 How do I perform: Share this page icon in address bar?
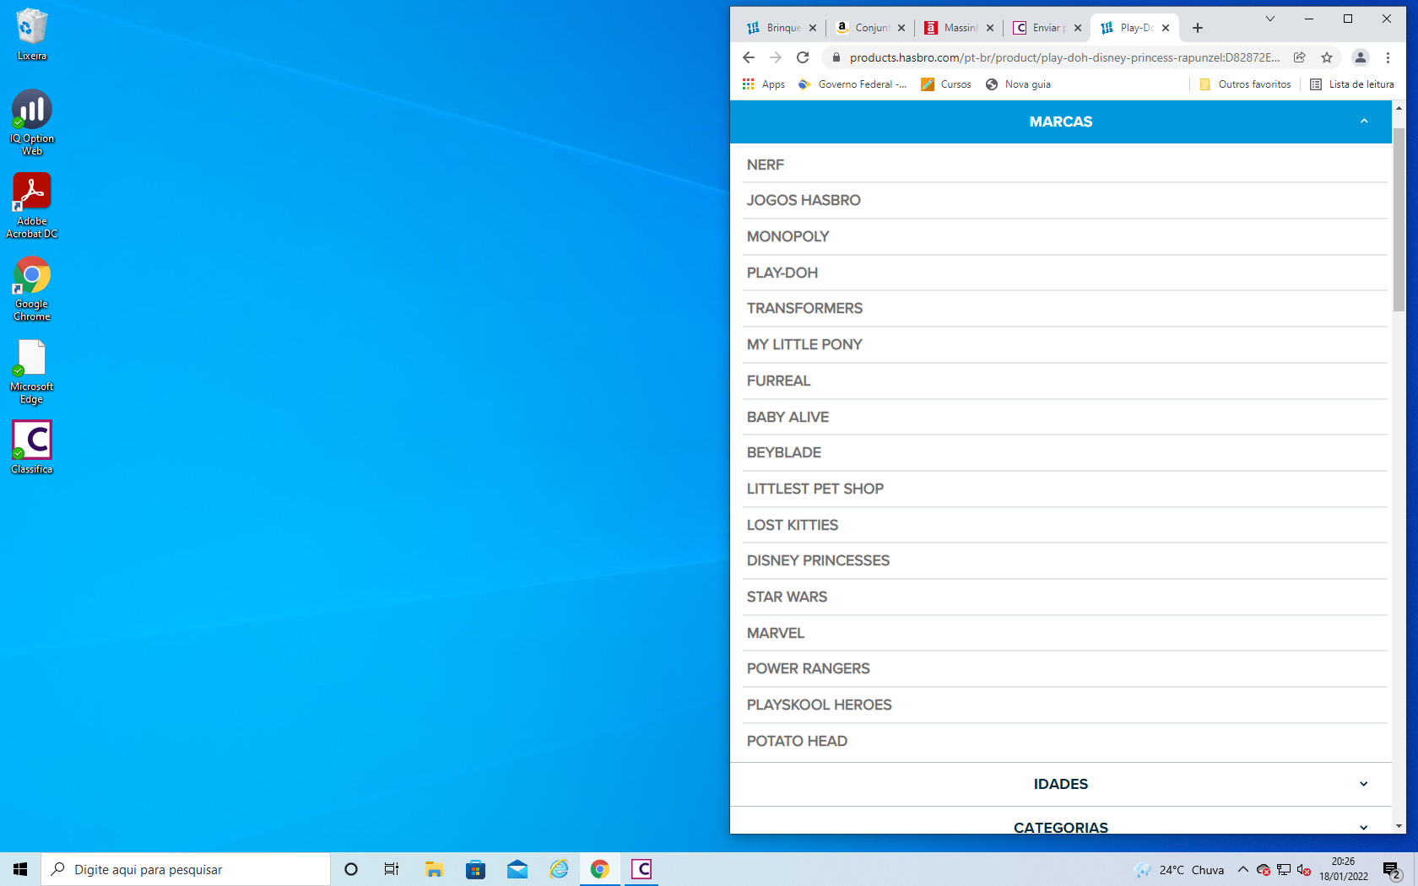click(1300, 57)
